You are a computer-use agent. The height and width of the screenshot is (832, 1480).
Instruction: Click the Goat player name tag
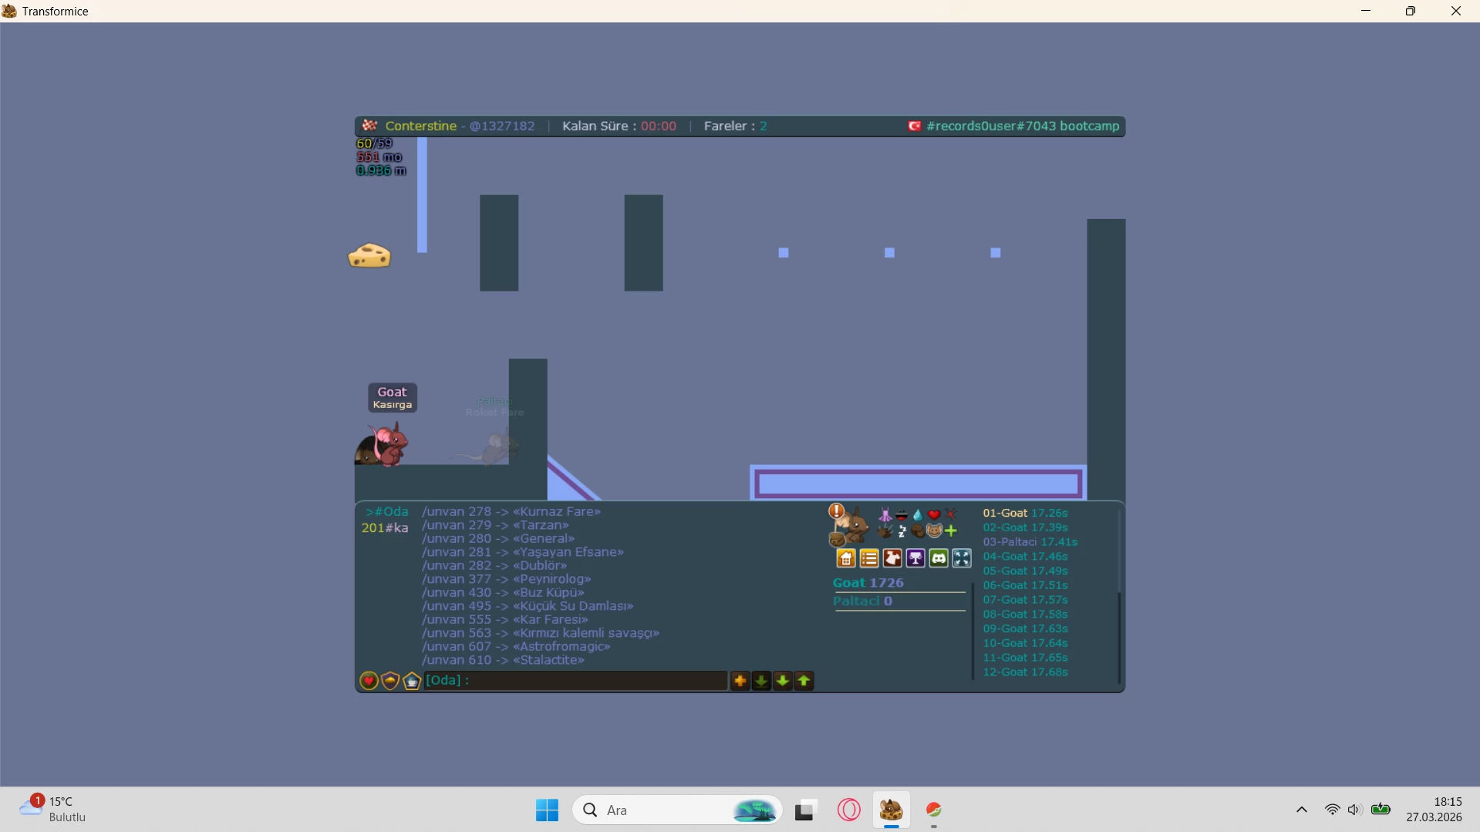coord(393,397)
